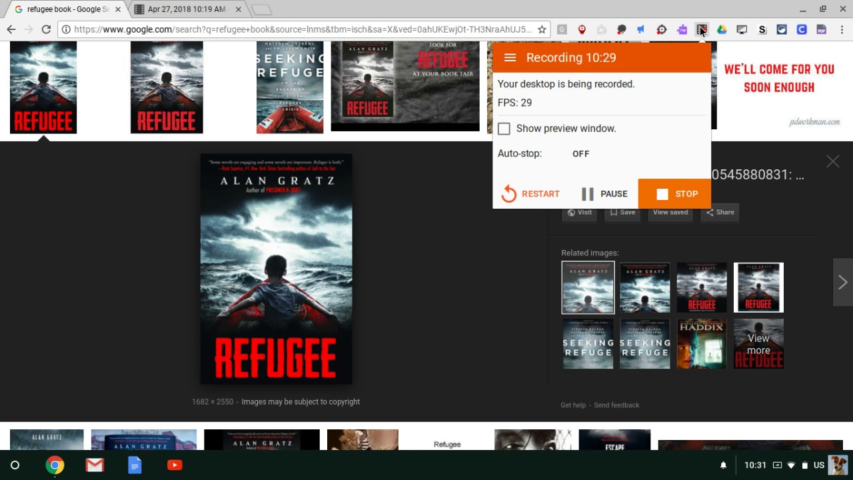Click the grey 'G' extension icon
The width and height of the screenshot is (853, 480).
[562, 29]
